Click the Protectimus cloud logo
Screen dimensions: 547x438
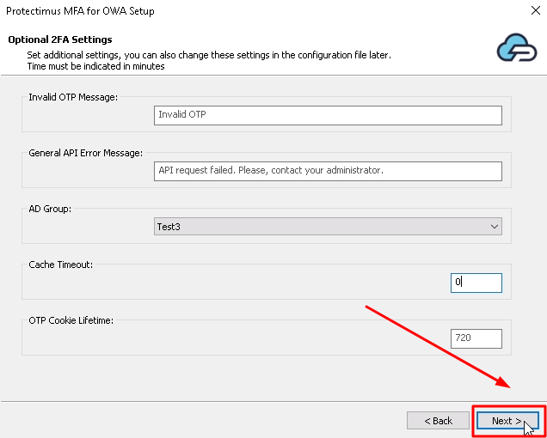click(x=517, y=48)
